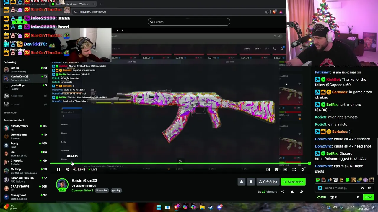Open weather widget showing Sunny

point(10,207)
